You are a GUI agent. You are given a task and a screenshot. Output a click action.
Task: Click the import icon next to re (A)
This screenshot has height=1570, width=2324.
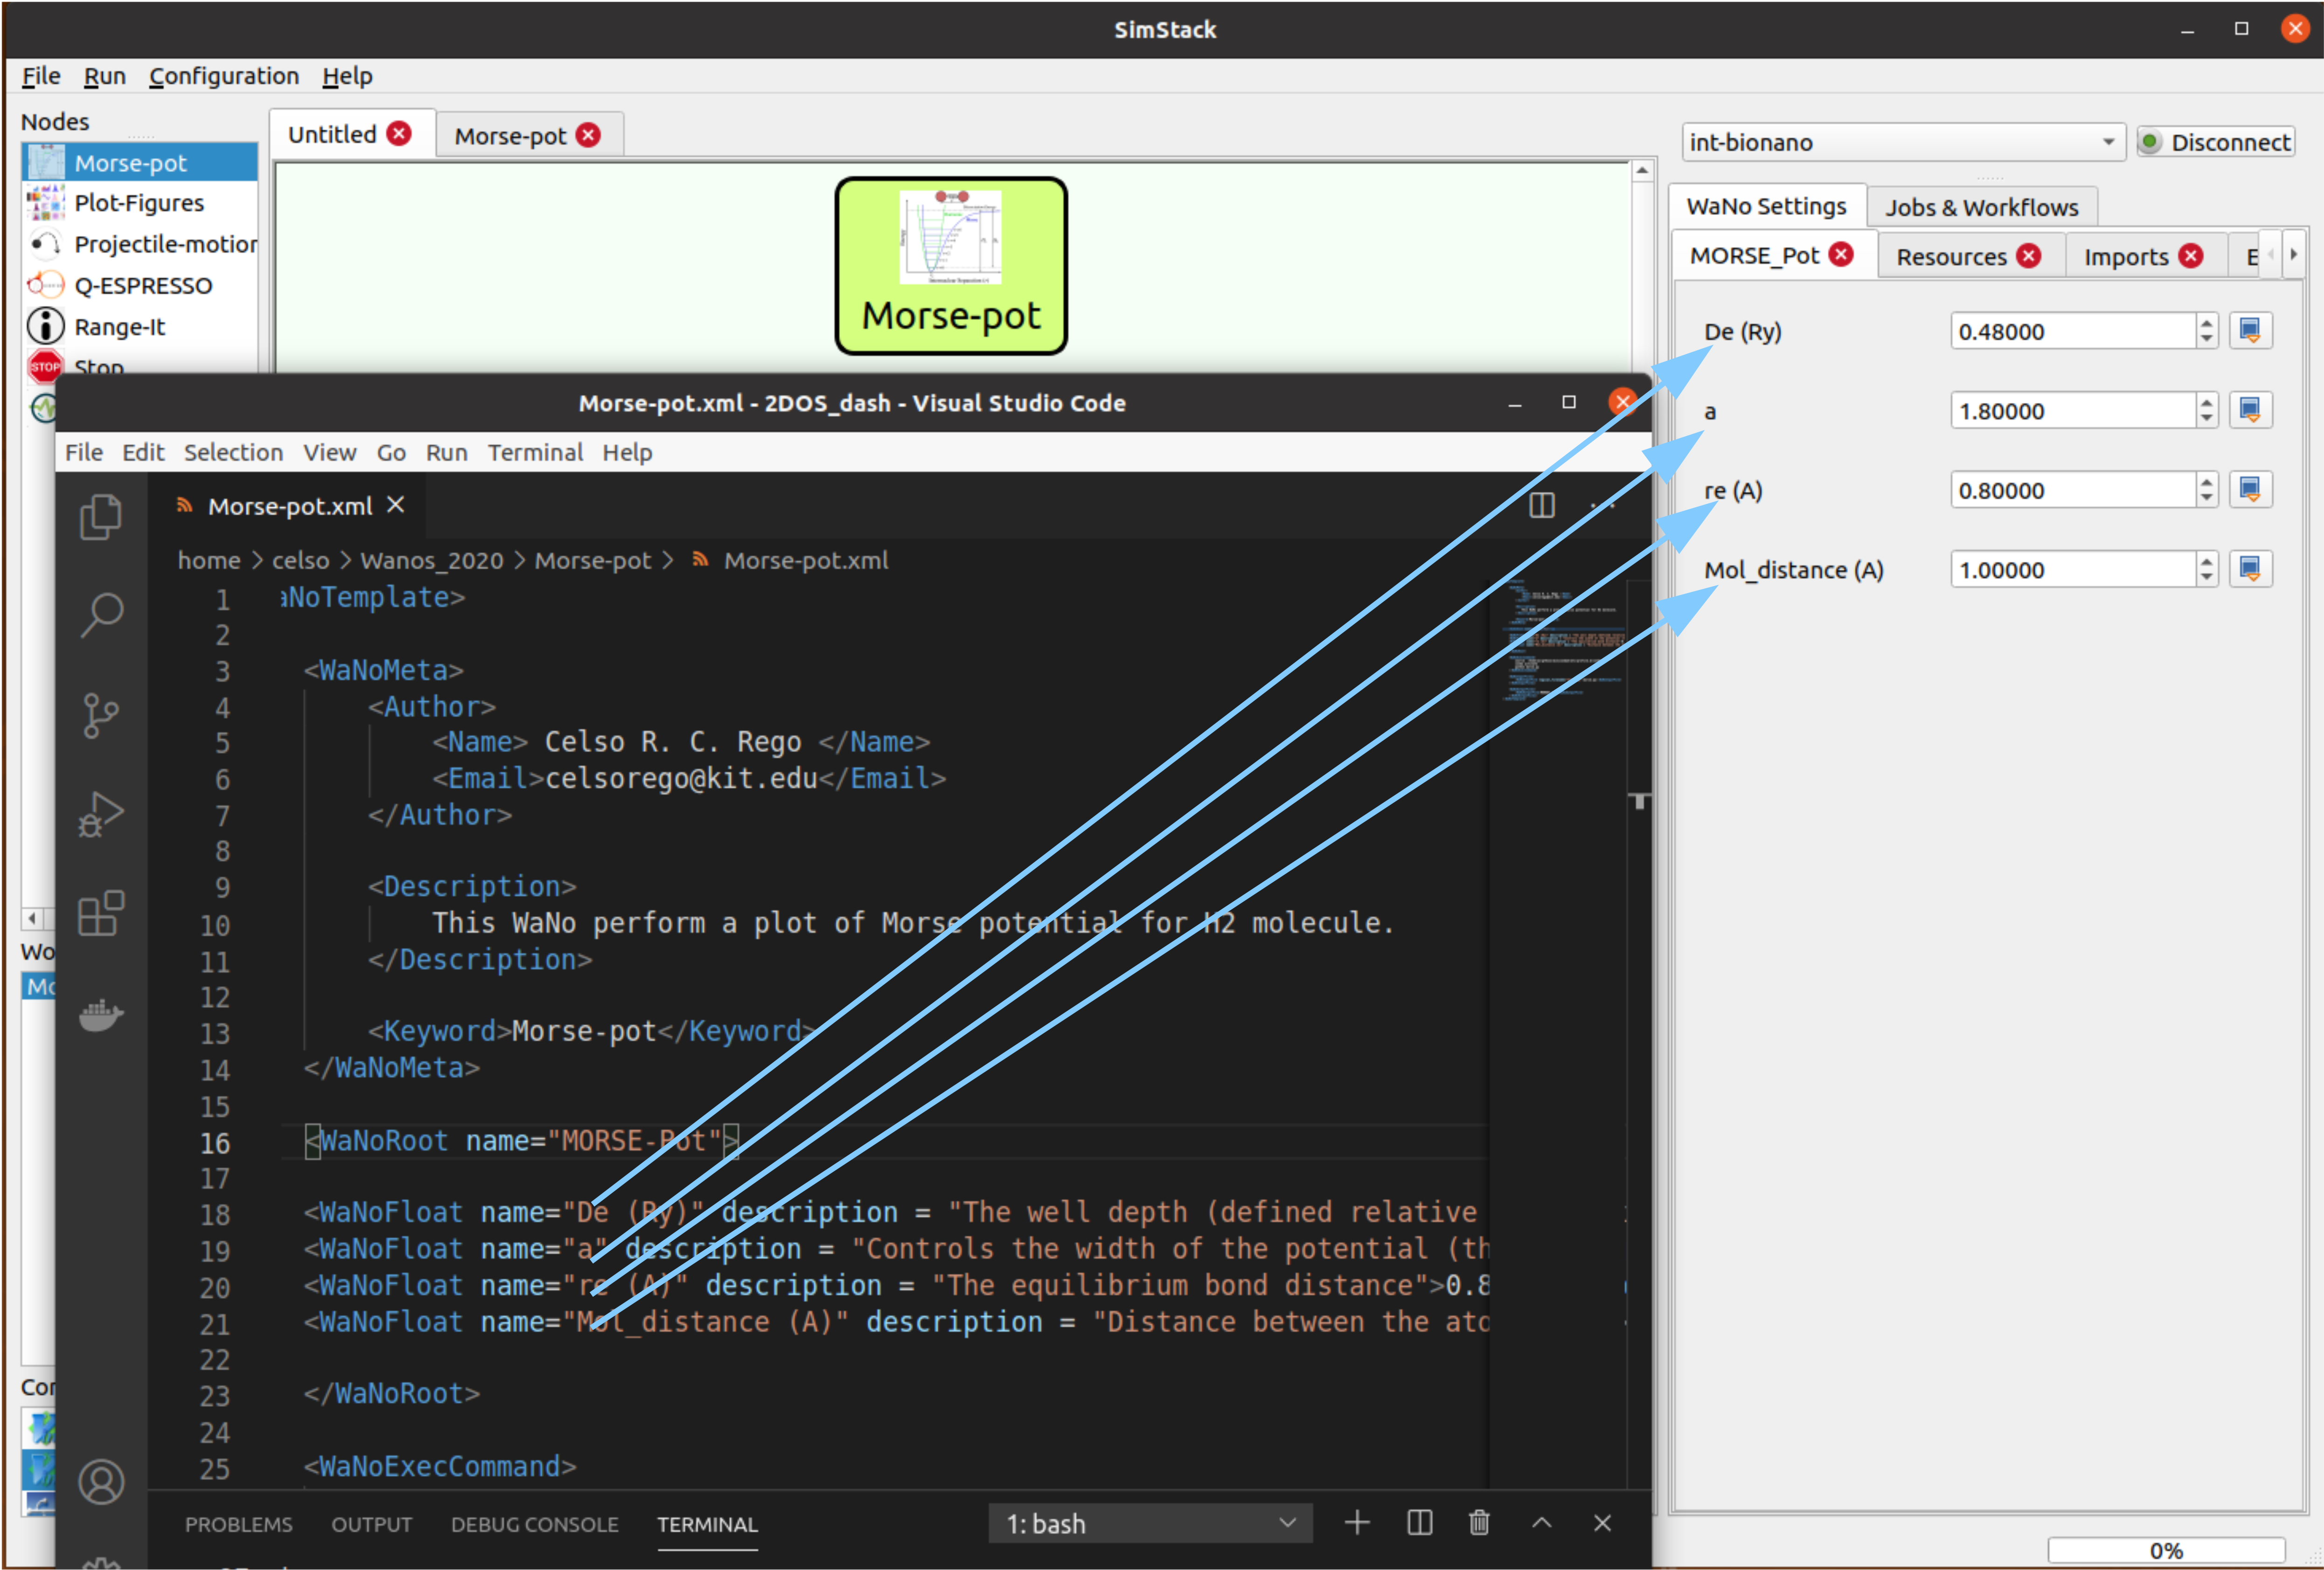2250,490
